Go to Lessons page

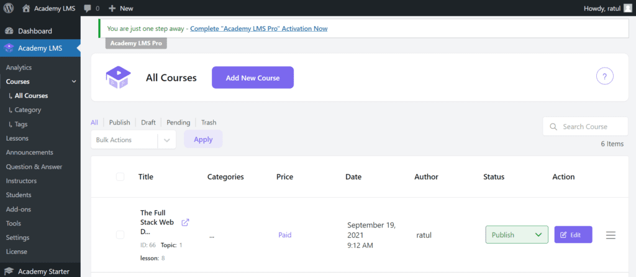coord(17,139)
